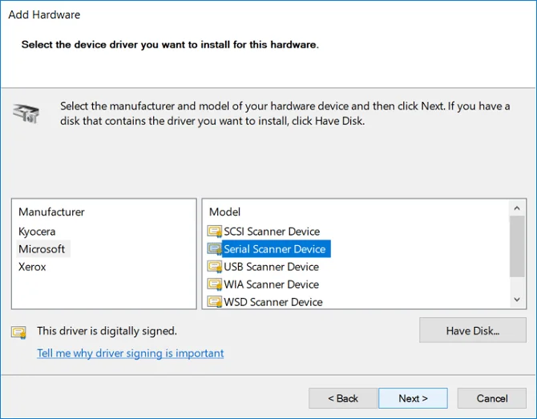Image resolution: width=537 pixels, height=419 pixels.
Task: Select the Serial Scanner Device model
Action: click(275, 249)
